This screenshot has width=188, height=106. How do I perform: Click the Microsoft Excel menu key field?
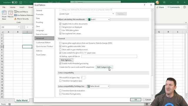coord(83,77)
